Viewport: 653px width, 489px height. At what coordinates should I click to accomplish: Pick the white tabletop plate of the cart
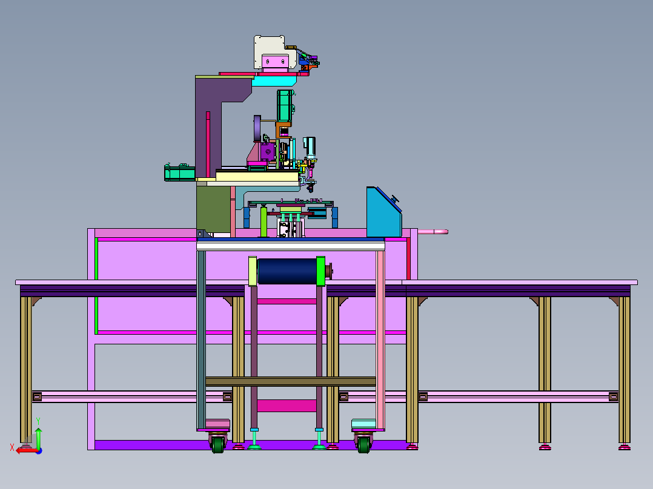click(x=291, y=246)
